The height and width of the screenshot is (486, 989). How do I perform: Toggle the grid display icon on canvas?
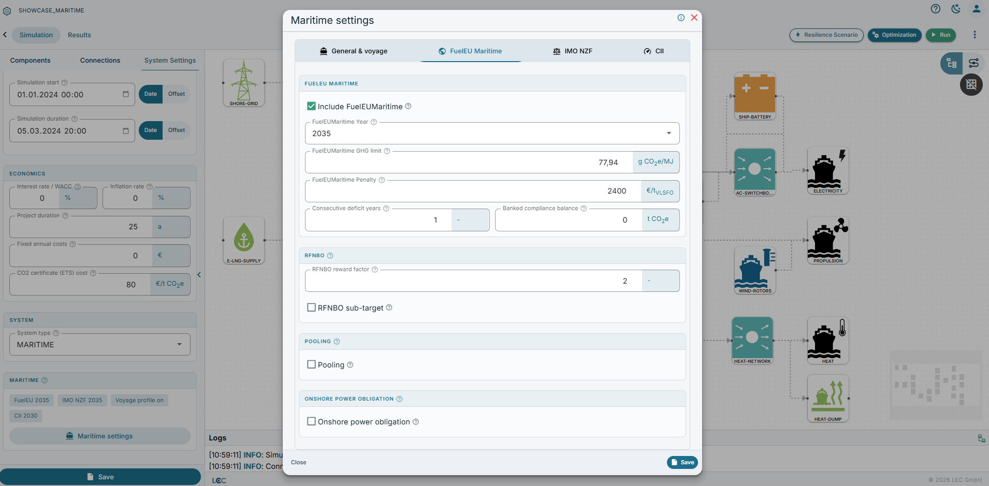[x=971, y=84]
